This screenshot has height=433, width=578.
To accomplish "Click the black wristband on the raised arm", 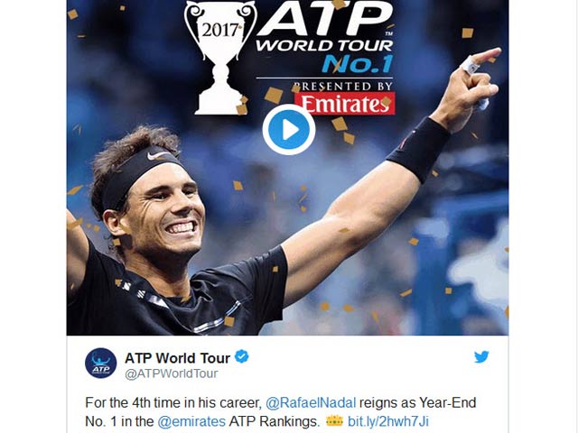I will tap(418, 149).
